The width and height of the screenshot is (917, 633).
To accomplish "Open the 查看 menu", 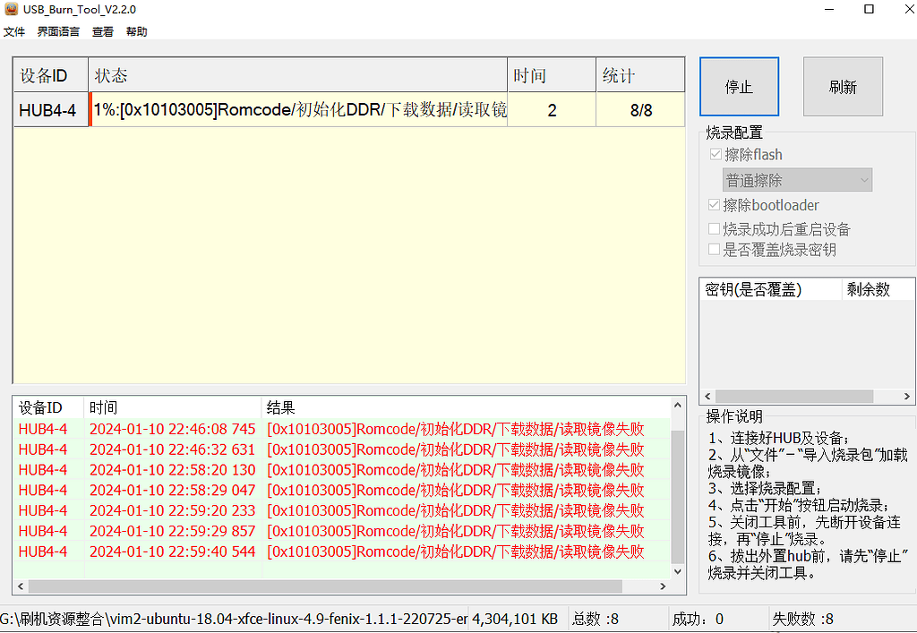I will 103,31.
